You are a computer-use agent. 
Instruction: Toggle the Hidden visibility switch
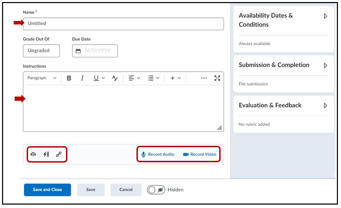[156, 190]
